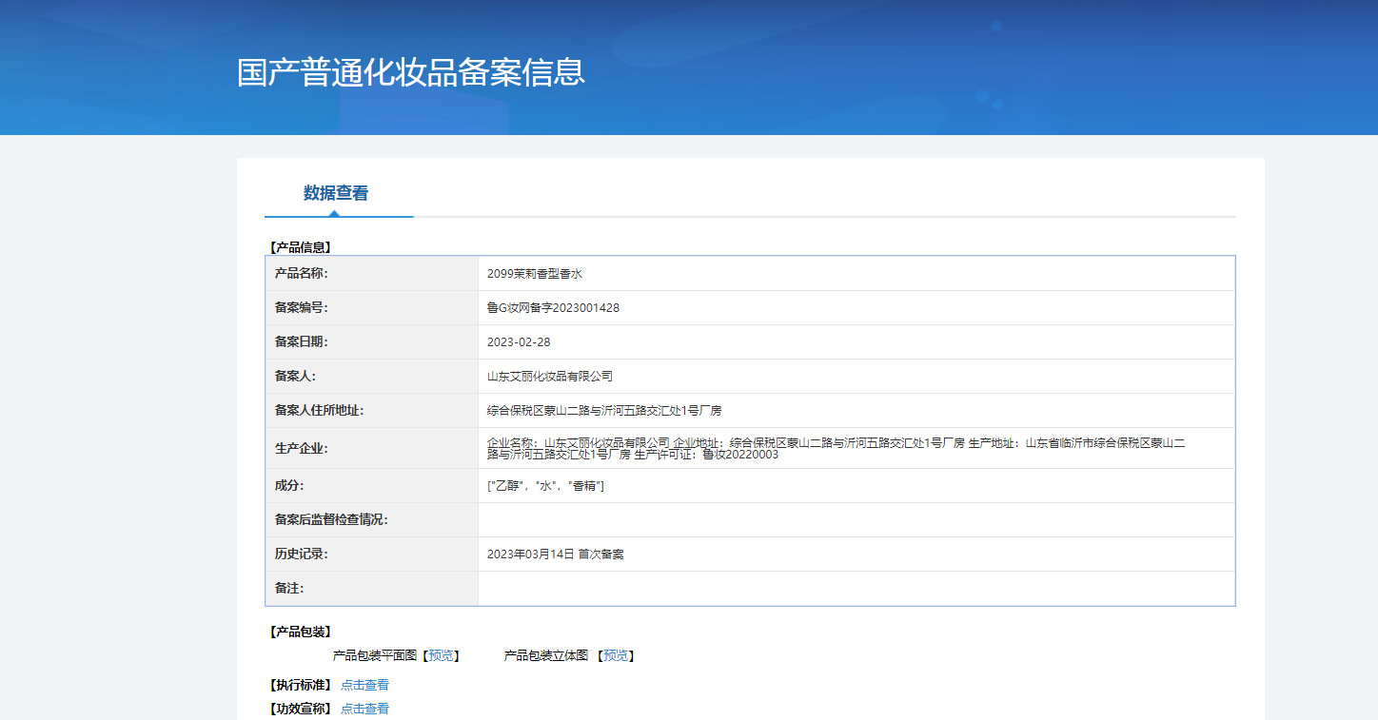Click the 产品名称 row label
Image resolution: width=1378 pixels, height=720 pixels.
pos(301,274)
